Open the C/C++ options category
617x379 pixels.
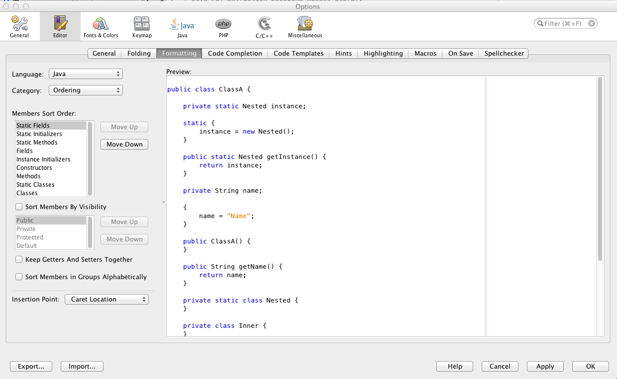coord(264,26)
